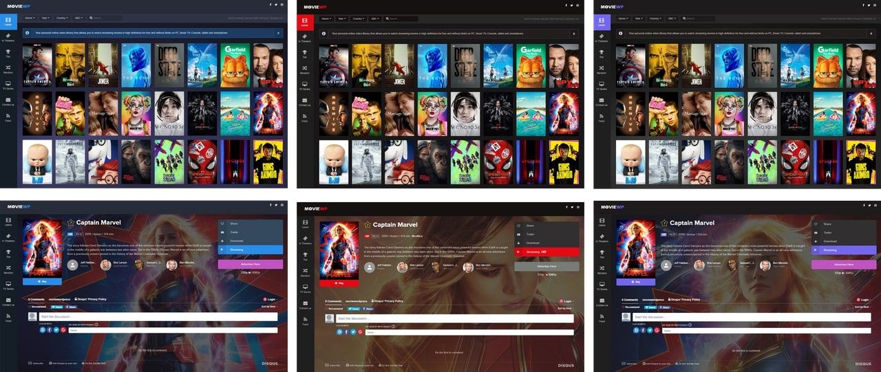Click red Play button under Captain Marvel poster
The image size is (881, 372).
pyautogui.click(x=339, y=283)
